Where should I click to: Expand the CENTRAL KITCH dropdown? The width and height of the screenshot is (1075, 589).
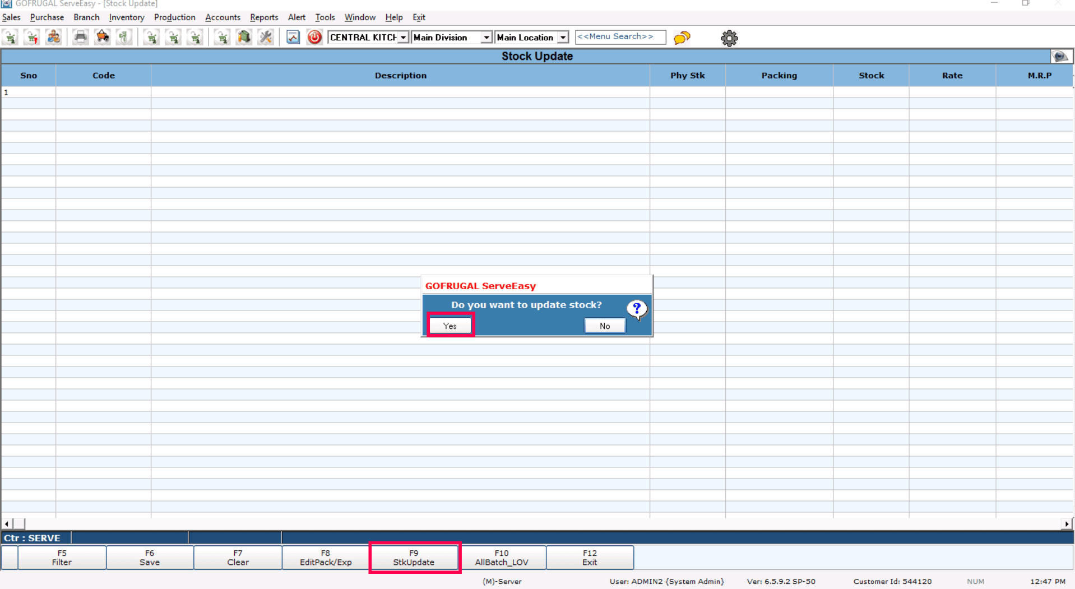tap(403, 38)
